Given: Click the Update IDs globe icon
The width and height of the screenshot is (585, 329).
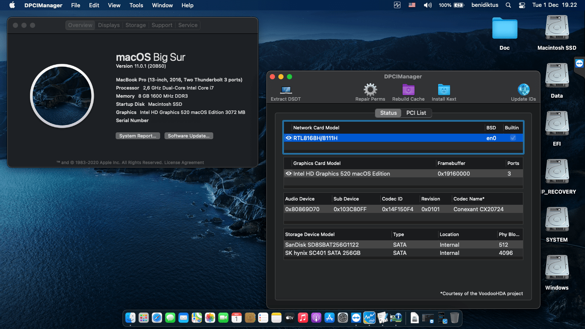Looking at the screenshot, I should (523, 90).
